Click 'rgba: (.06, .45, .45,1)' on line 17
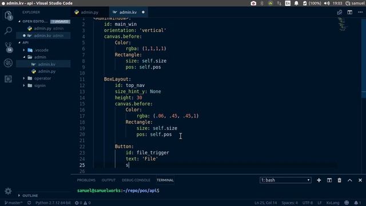Screen dimensions: 366x206 coord(168,116)
